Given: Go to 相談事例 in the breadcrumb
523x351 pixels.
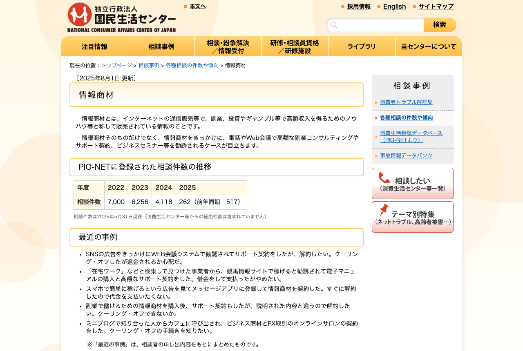Looking at the screenshot, I should click(149, 65).
